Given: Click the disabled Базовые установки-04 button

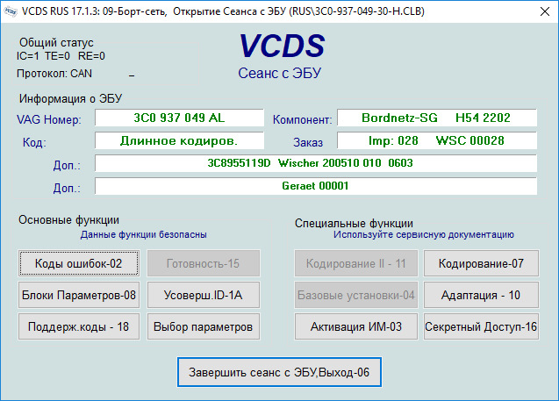Looking at the screenshot, I should [355, 295].
